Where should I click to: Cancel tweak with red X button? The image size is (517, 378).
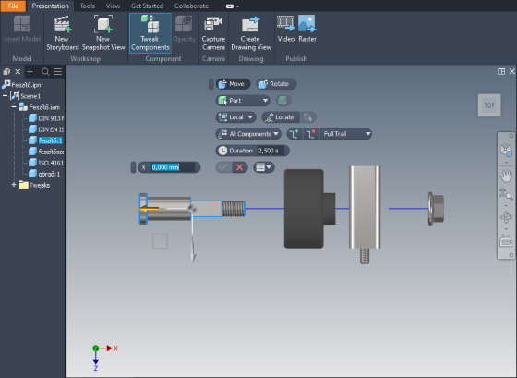(x=240, y=167)
